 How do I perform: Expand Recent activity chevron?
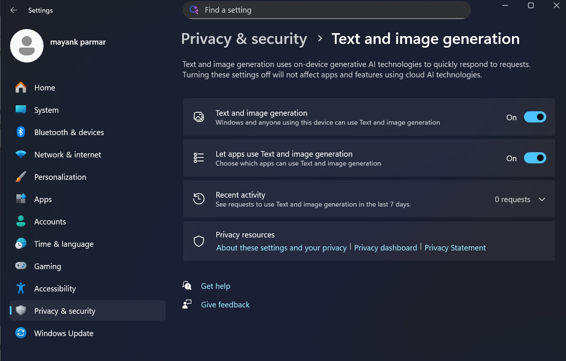point(542,199)
